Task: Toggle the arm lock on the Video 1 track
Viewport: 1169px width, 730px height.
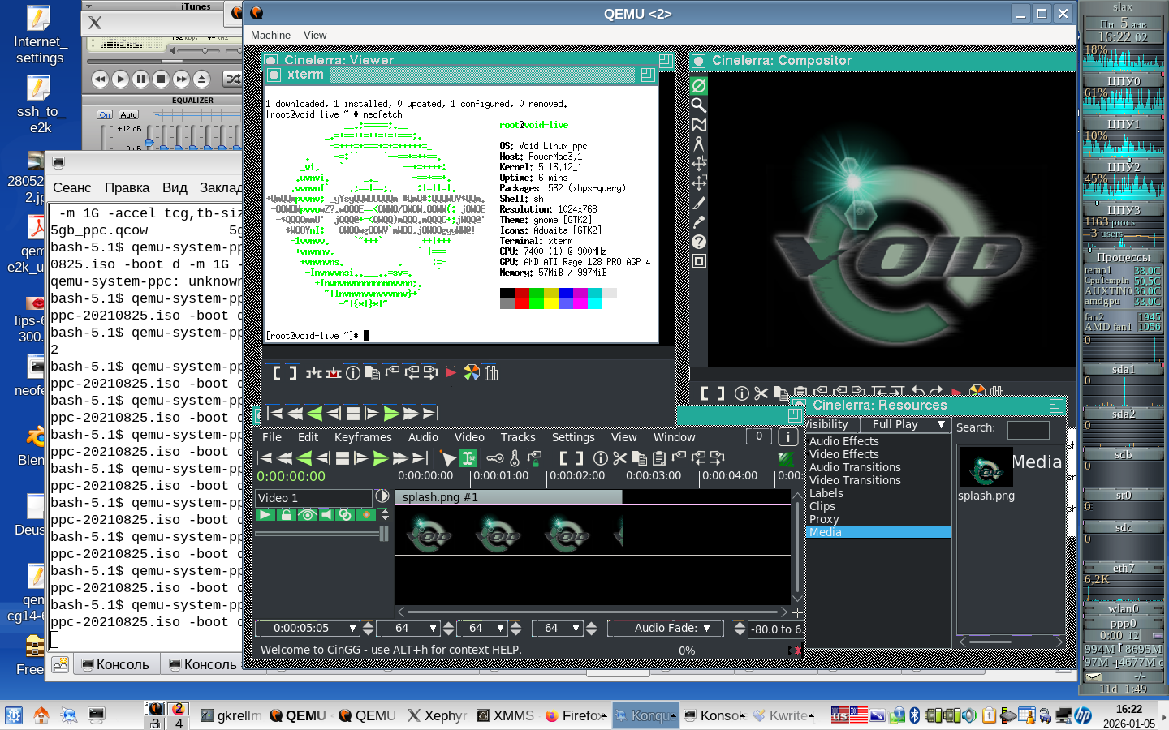Action: pyautogui.click(x=285, y=515)
